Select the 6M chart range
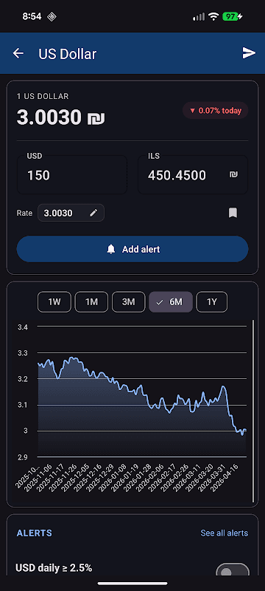This screenshot has width=265, height=591. 171,302
